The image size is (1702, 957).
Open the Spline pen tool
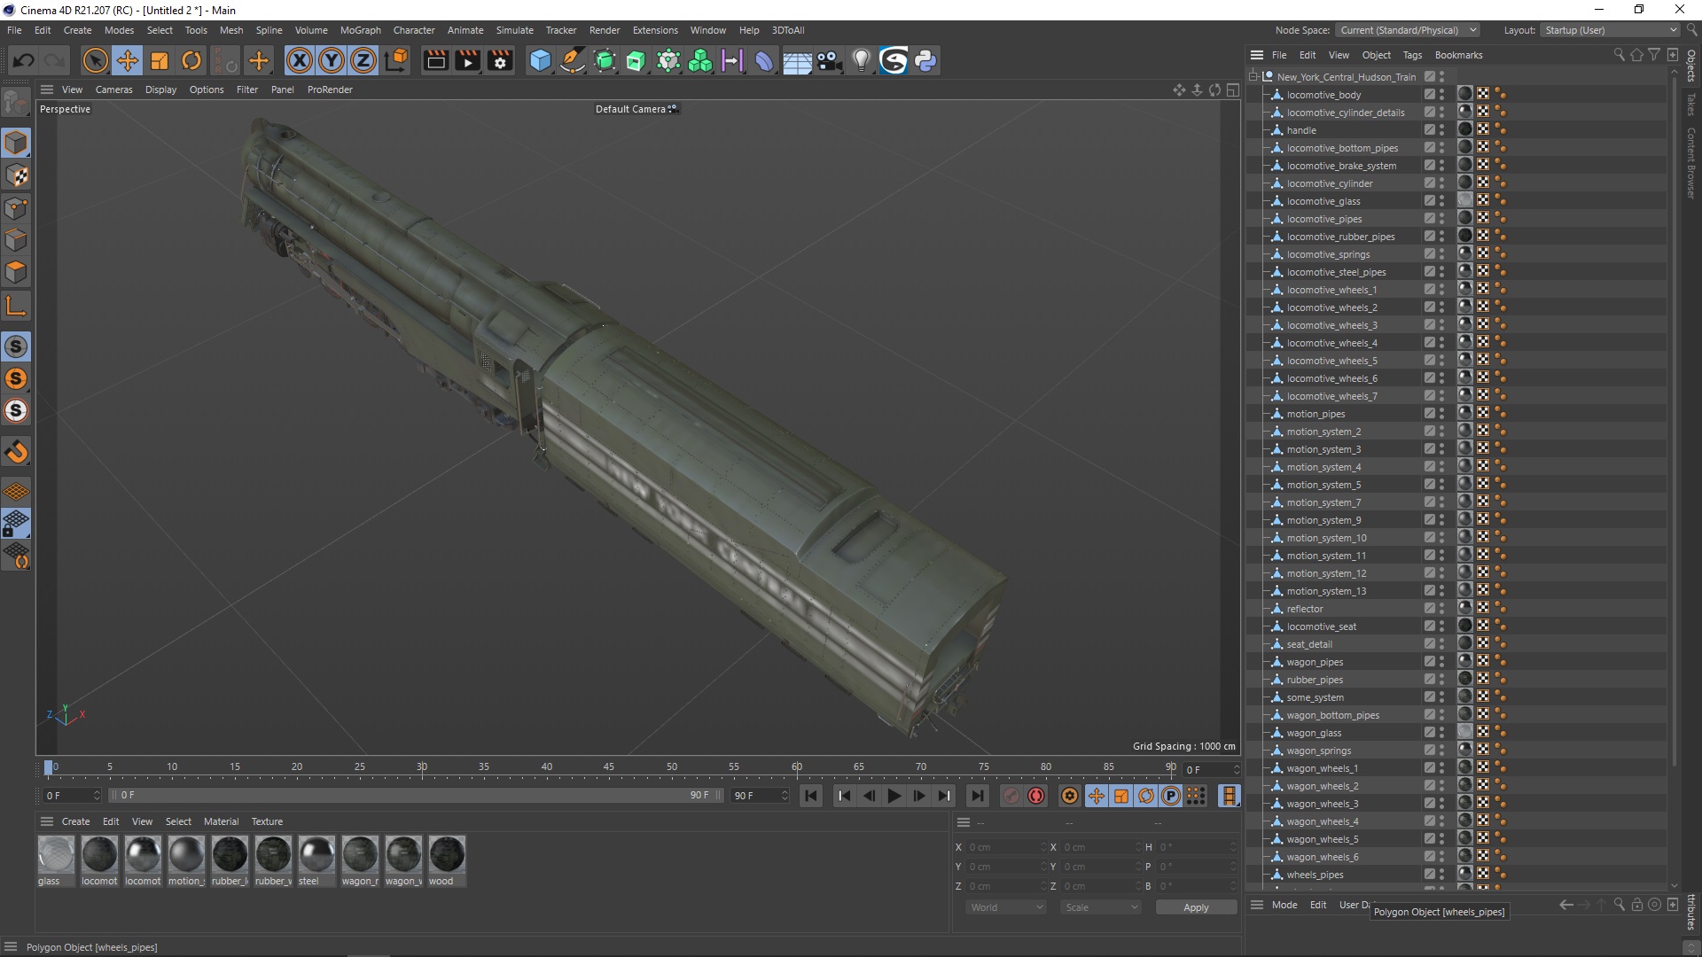(x=573, y=60)
